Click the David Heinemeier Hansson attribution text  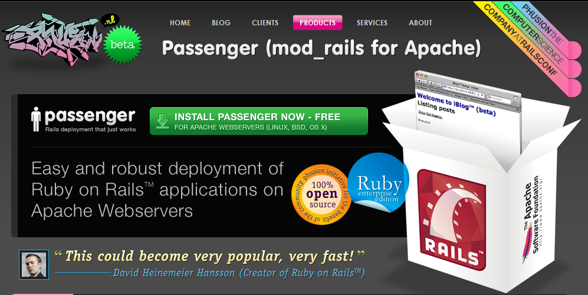point(239,273)
